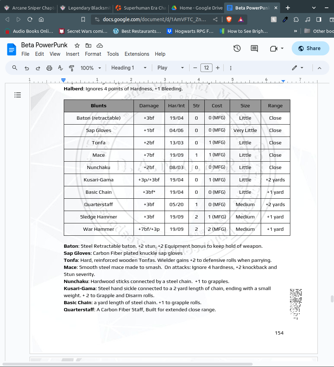View site information icon in address bar

click(97, 19)
